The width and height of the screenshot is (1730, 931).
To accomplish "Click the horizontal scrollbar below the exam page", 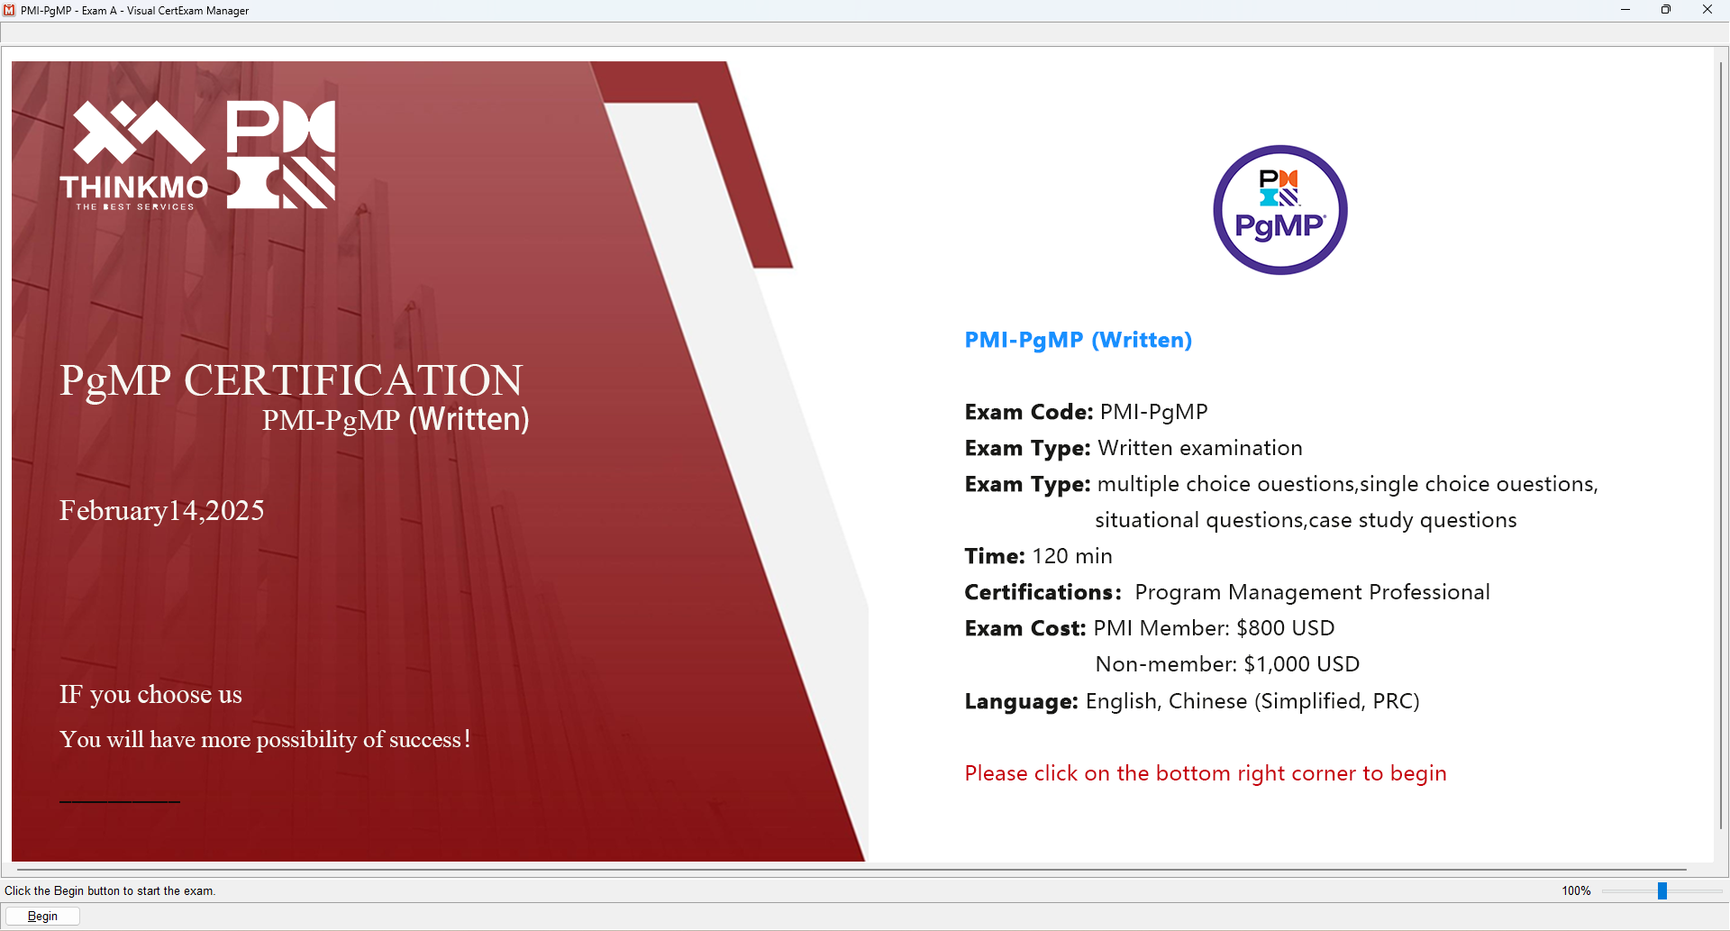I will tap(851, 870).
